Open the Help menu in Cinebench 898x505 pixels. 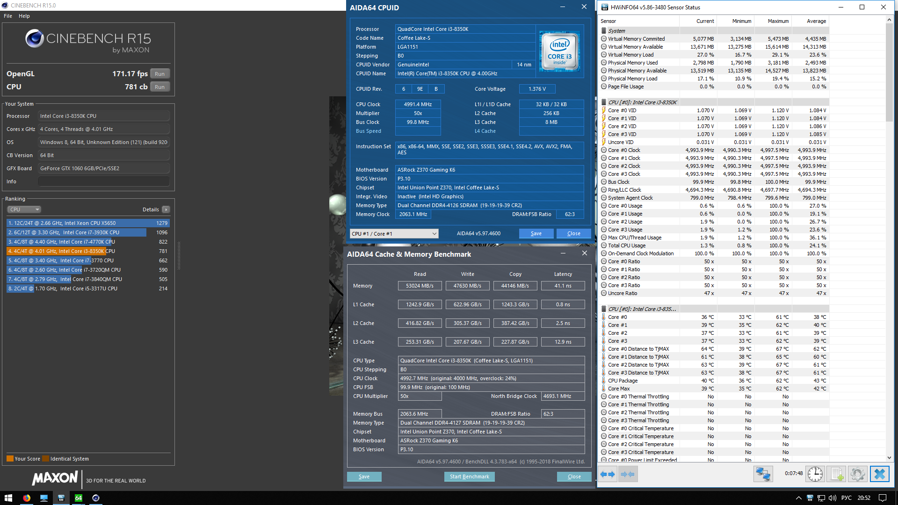point(24,16)
